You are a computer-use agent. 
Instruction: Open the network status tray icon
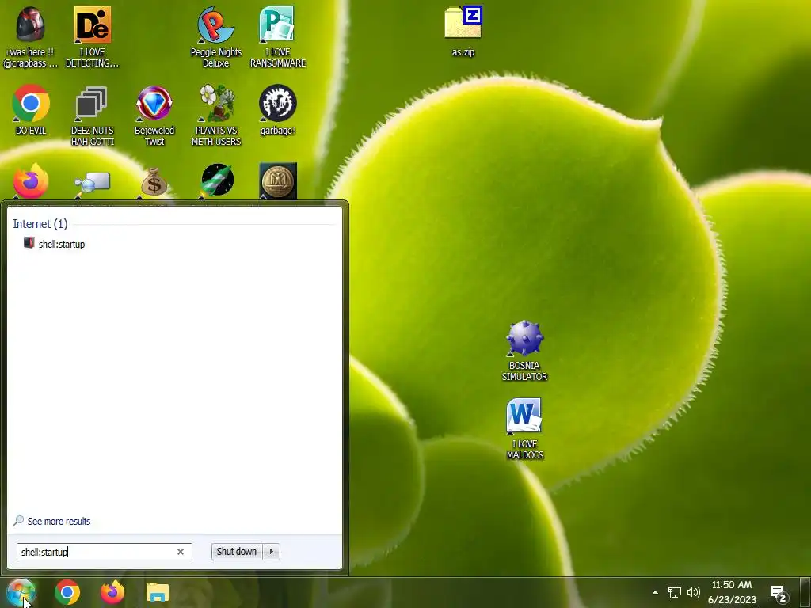point(675,592)
